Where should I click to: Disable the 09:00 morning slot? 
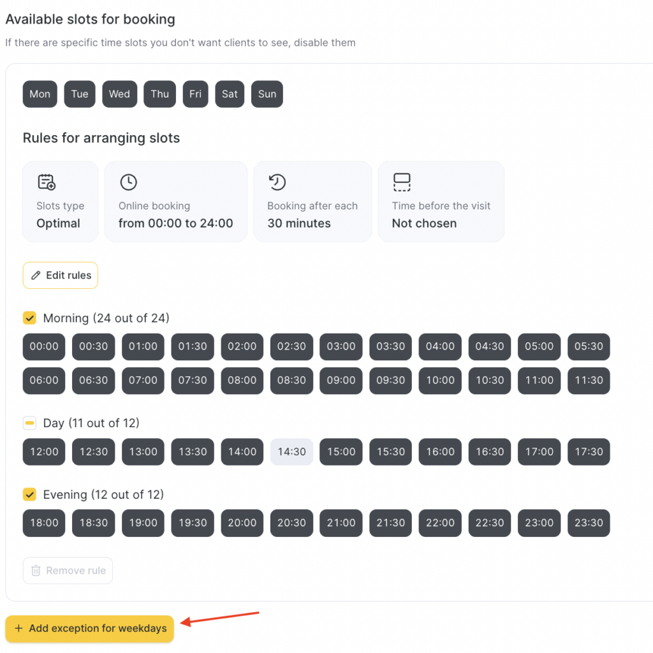[341, 380]
